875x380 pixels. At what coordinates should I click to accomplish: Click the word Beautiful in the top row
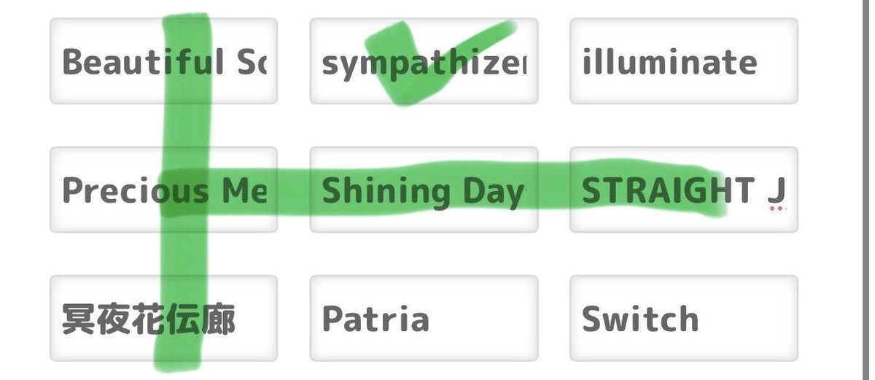143,62
